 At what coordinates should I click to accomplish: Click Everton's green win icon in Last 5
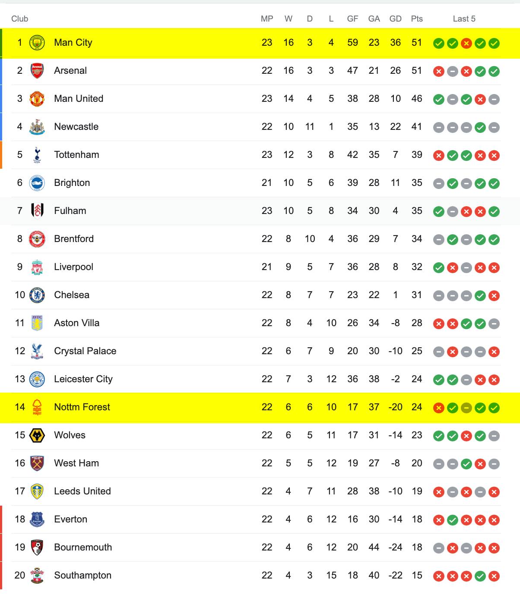453,520
